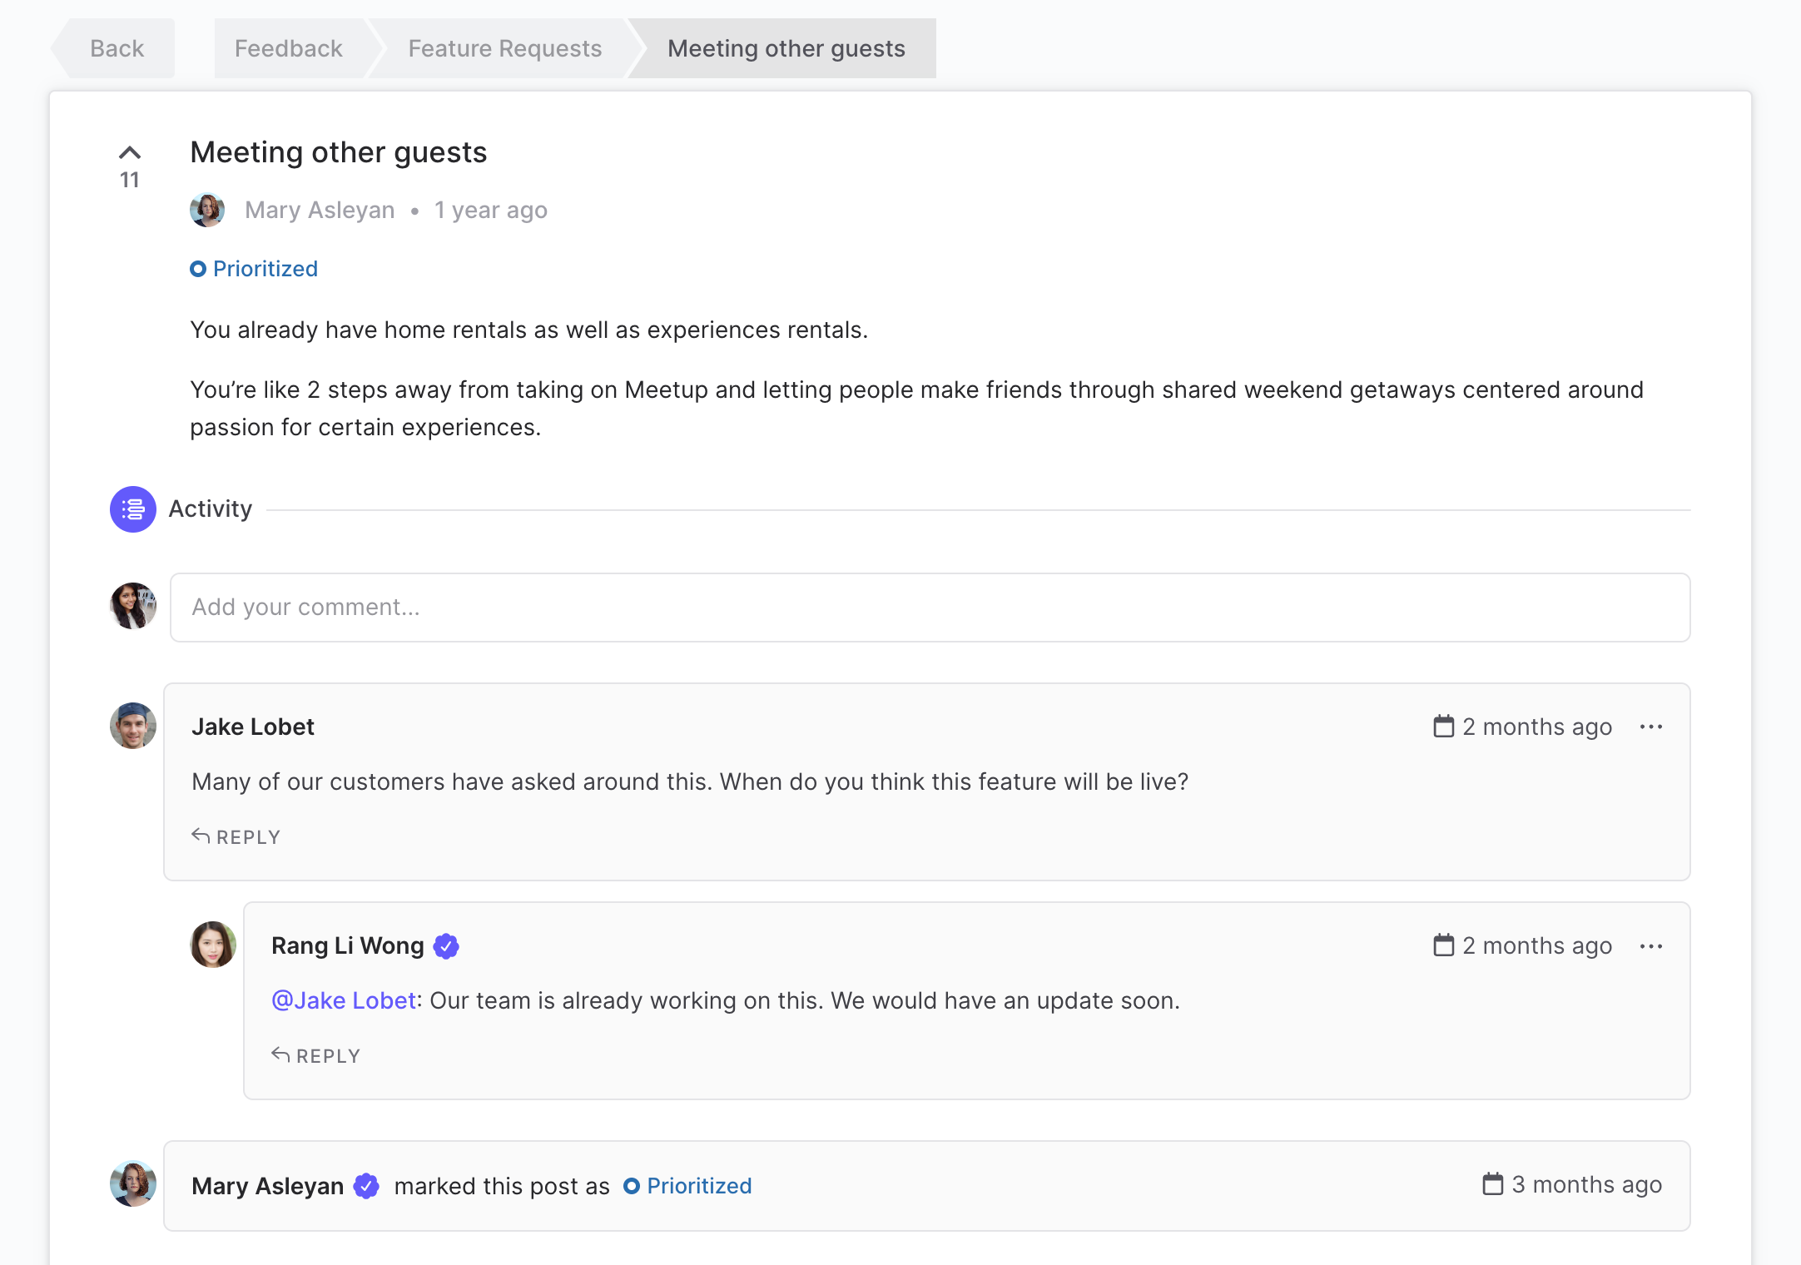Open more options on Rang Li Wong's reply
Image resolution: width=1801 pixels, height=1265 pixels.
(1651, 946)
